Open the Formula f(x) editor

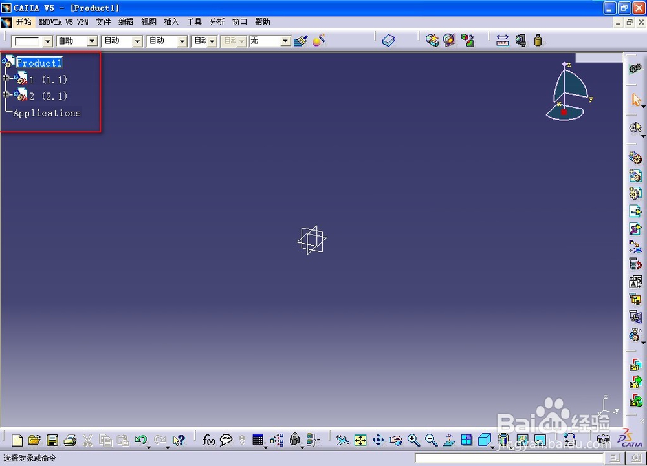pyautogui.click(x=208, y=440)
